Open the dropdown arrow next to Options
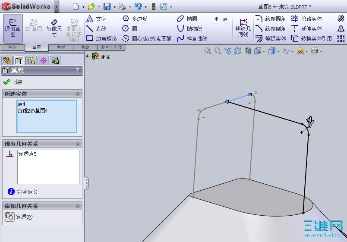Image resolution: width=347 pixels, height=242 pixels. (171, 7)
